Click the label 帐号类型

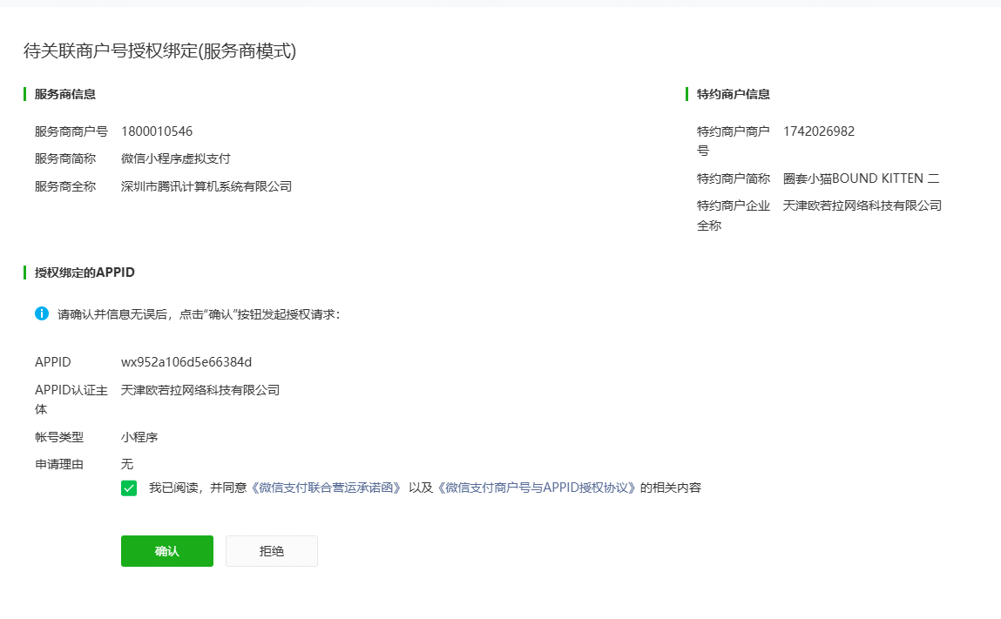[58, 437]
